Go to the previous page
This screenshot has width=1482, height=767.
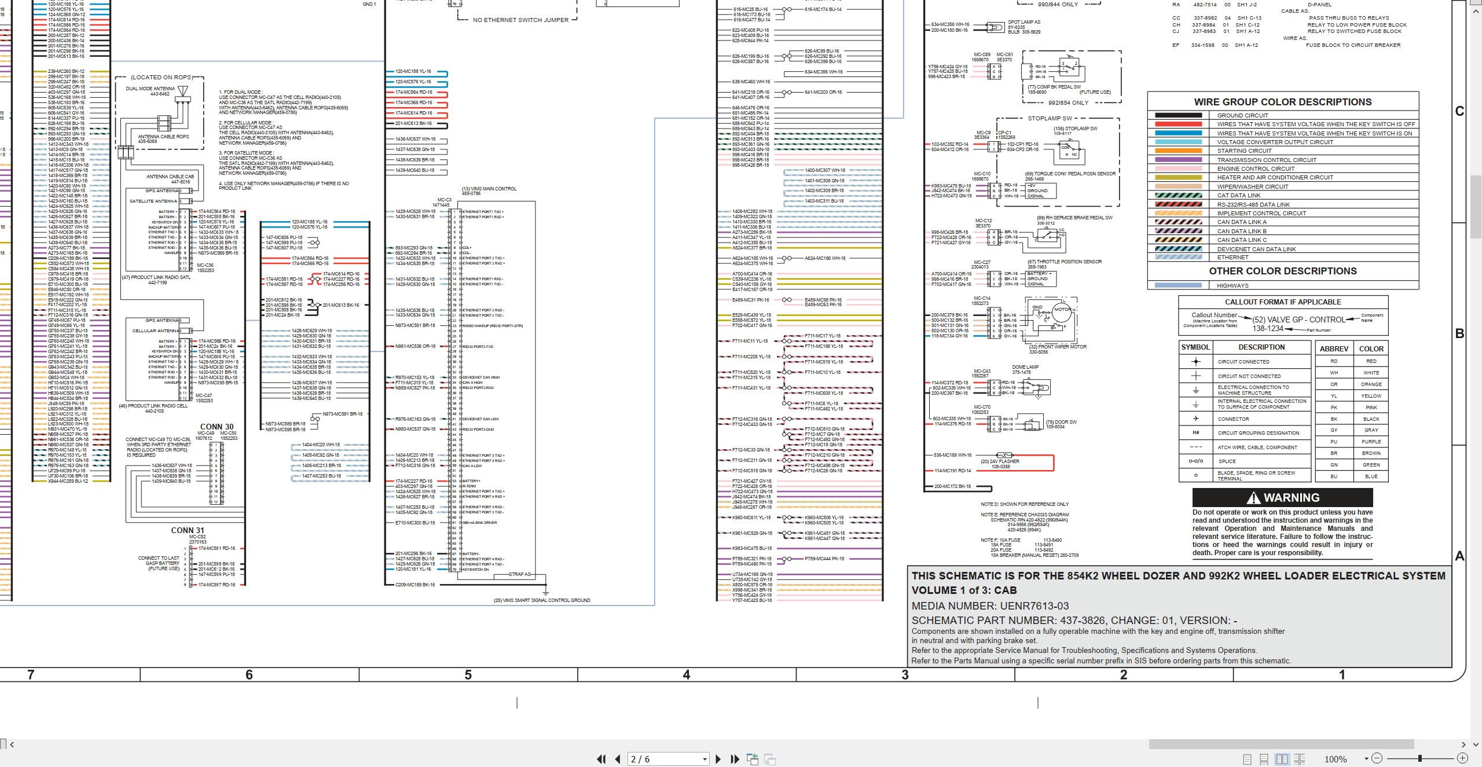tap(618, 759)
